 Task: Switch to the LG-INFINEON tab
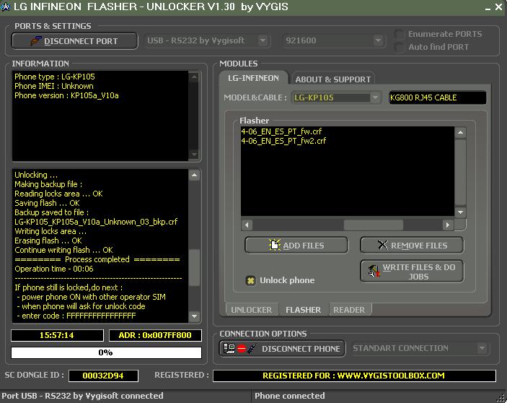(x=253, y=78)
